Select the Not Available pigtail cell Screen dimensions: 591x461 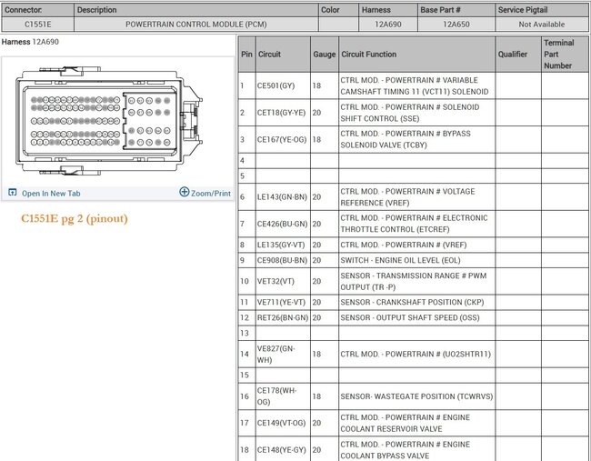542,25
